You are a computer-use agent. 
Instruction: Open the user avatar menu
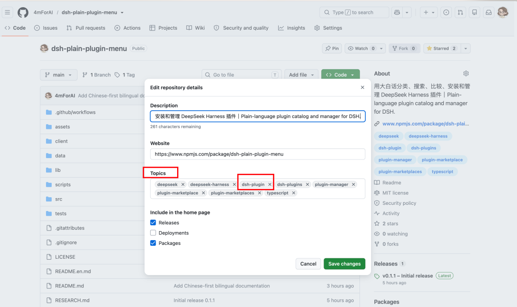point(503,12)
